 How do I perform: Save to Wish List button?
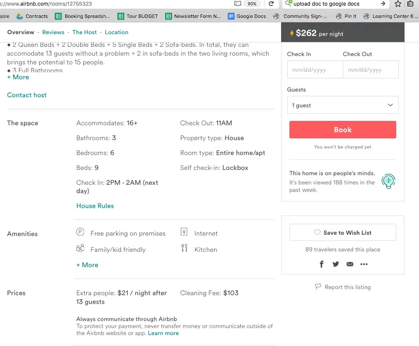(342, 233)
